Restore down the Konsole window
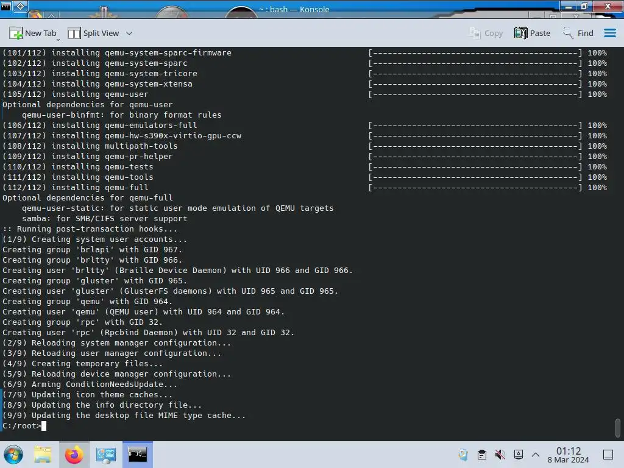624x468 pixels. point(584,6)
